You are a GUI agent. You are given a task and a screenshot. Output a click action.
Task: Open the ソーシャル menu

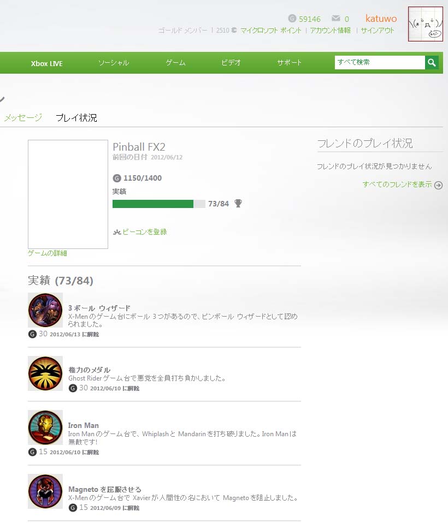pyautogui.click(x=114, y=63)
